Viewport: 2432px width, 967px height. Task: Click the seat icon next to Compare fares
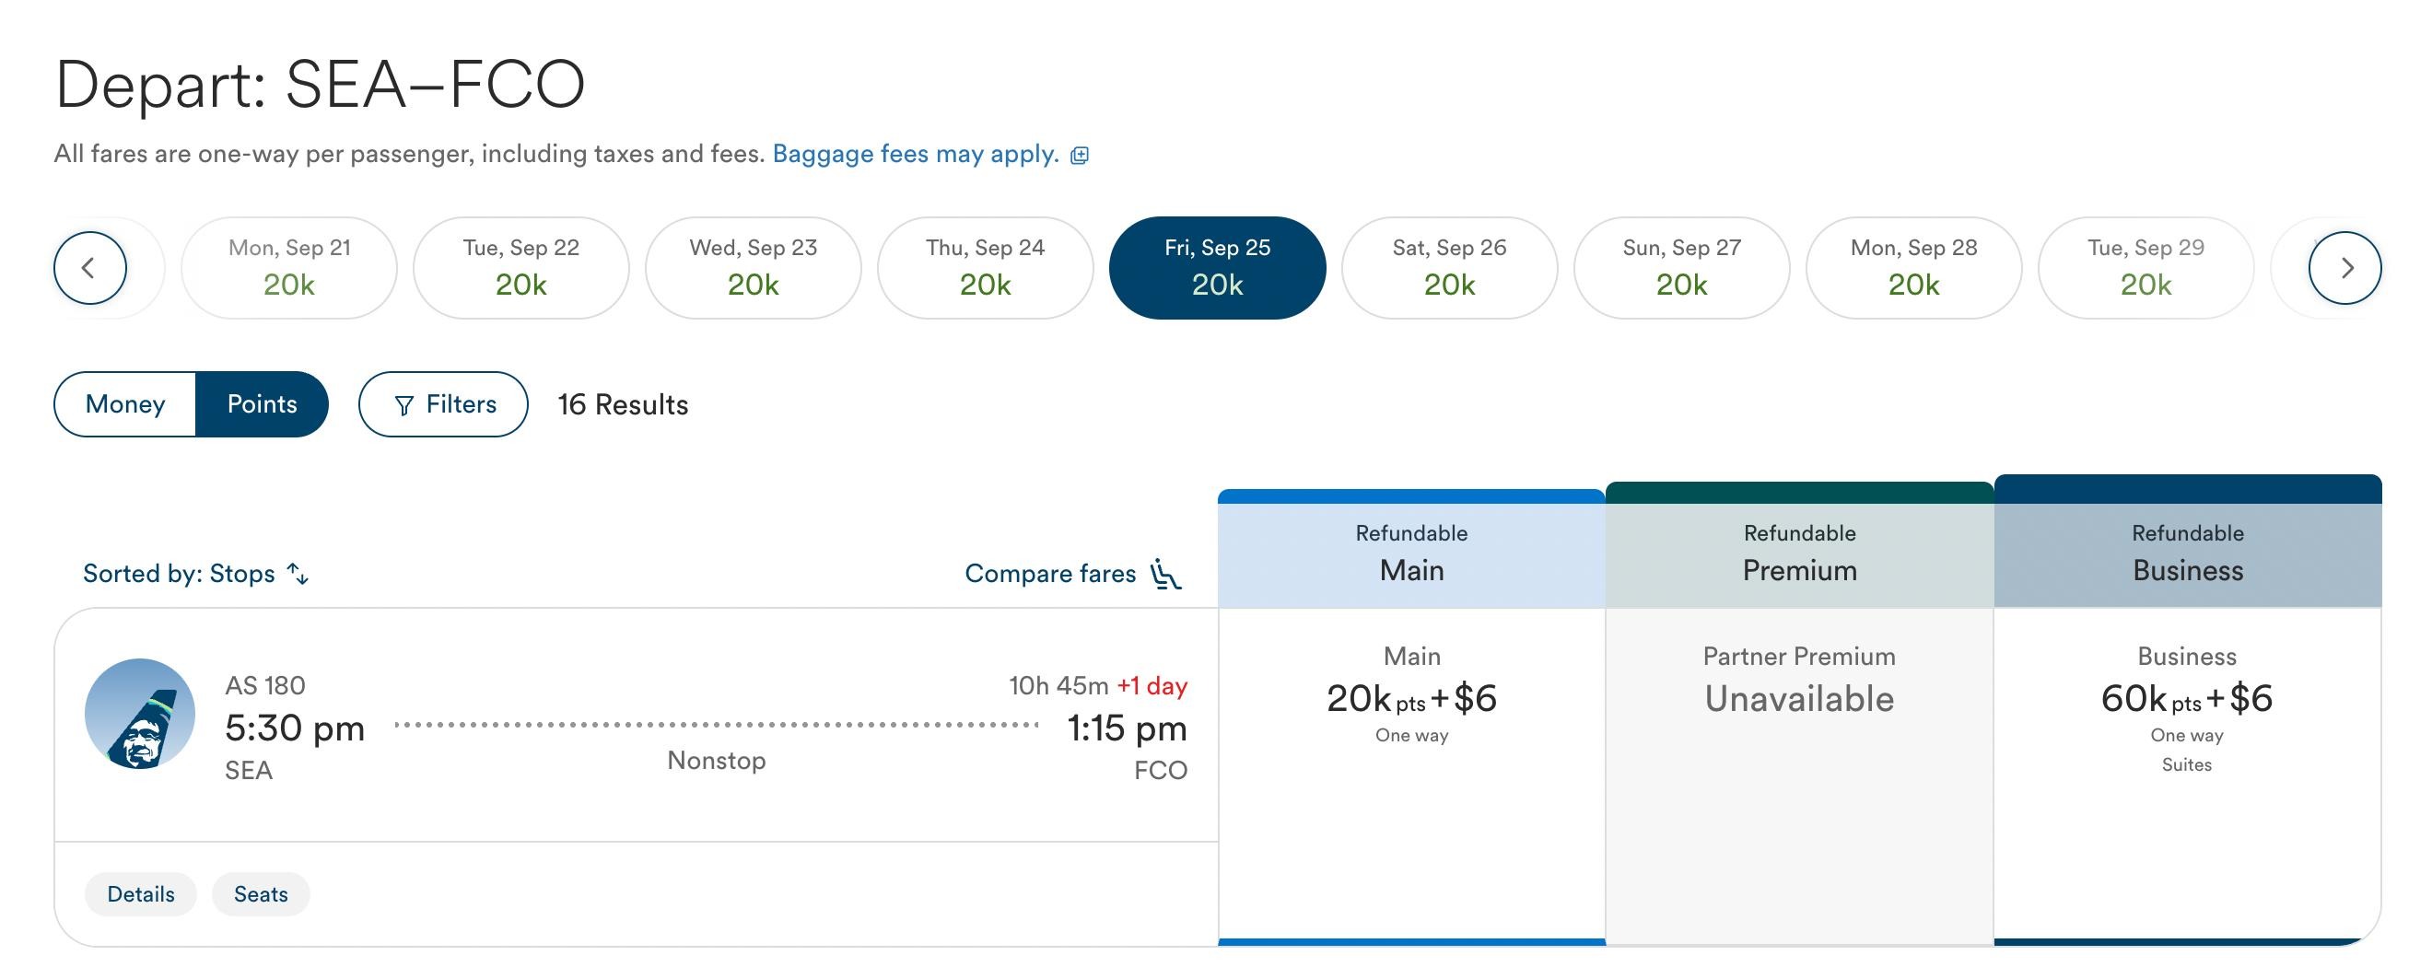click(1166, 574)
